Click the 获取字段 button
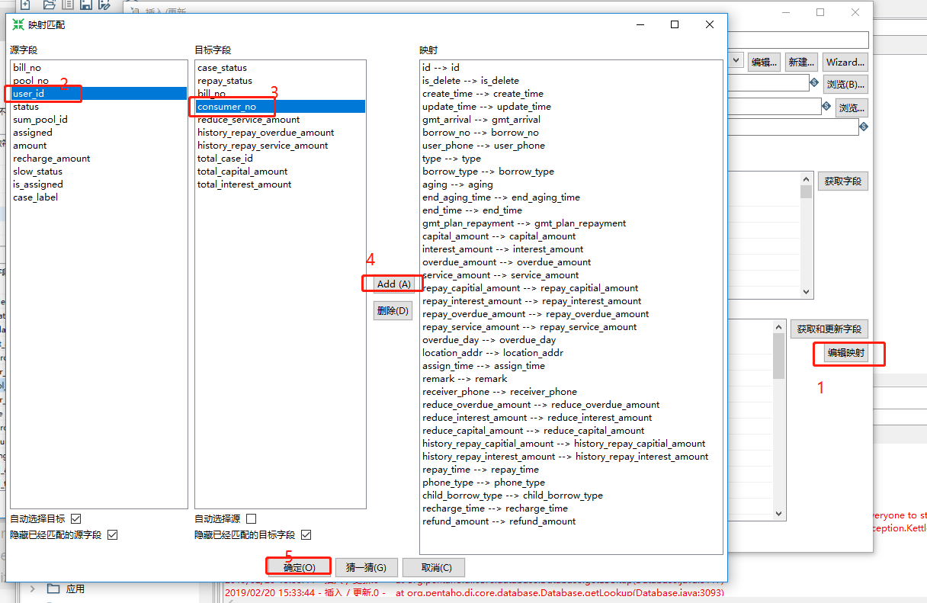The image size is (927, 603). [x=843, y=181]
